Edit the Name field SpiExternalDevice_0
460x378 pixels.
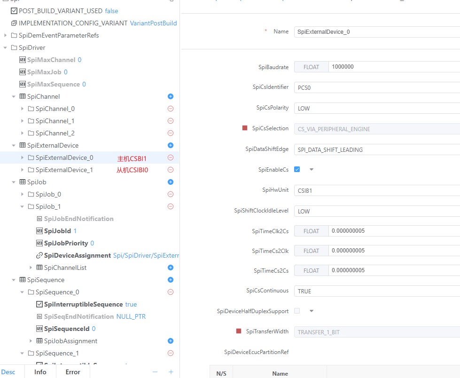click(x=377, y=31)
